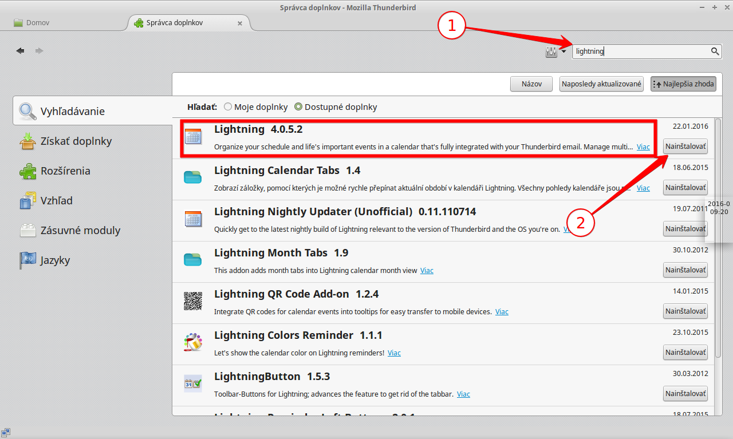733x439 pixels.
Task: Click the forward navigation arrow
Action: (39, 51)
